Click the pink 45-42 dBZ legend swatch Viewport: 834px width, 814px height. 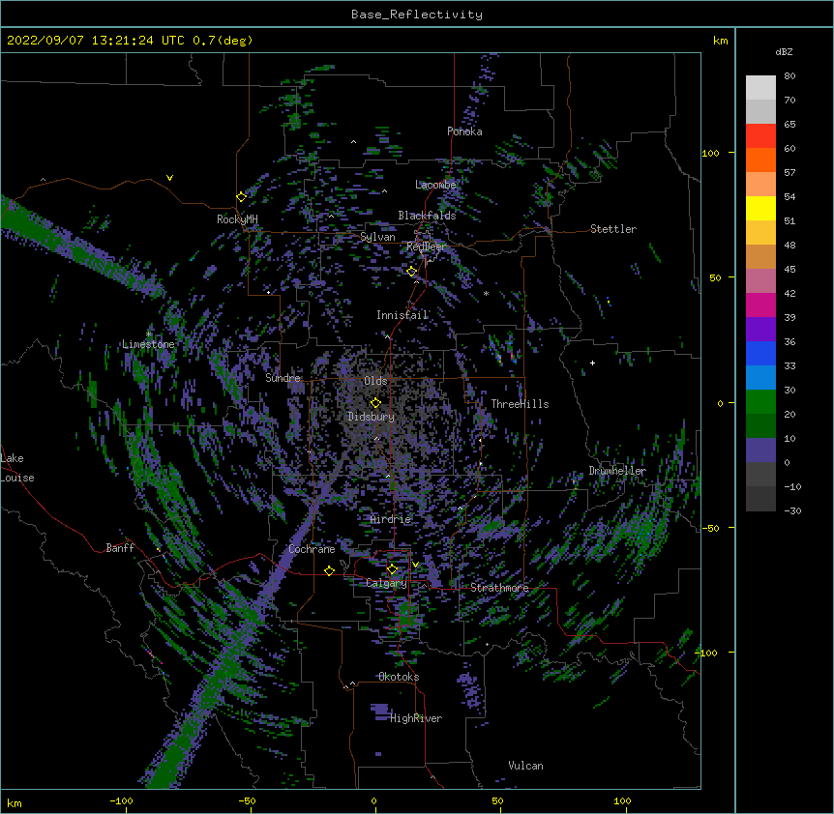click(x=760, y=281)
